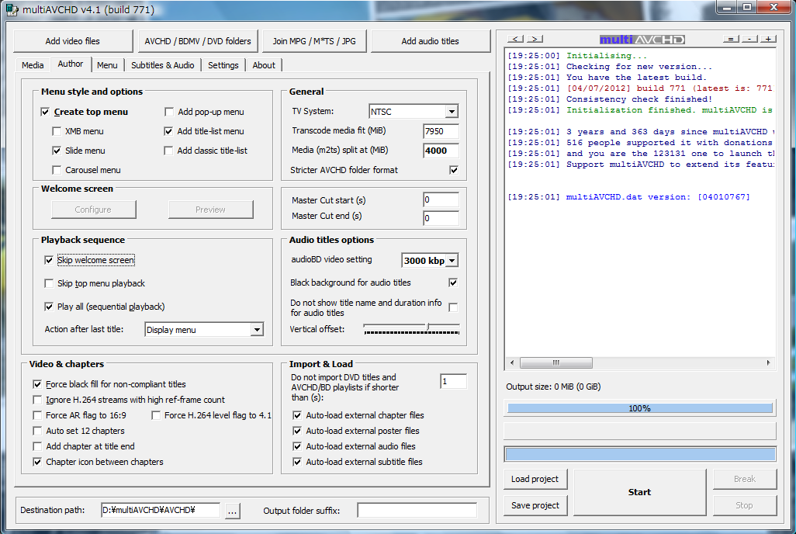Toggle Add title-list menu checkbox

click(x=168, y=131)
